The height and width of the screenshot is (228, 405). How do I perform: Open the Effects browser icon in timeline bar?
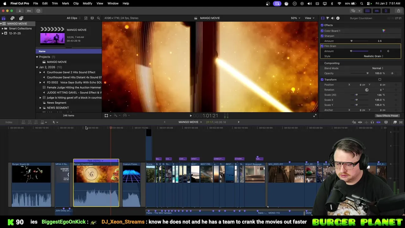(395, 122)
